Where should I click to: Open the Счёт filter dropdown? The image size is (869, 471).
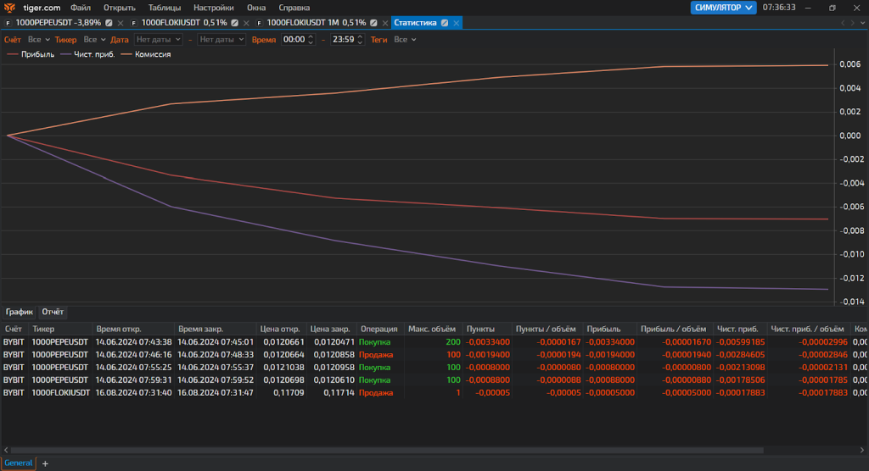coord(38,40)
